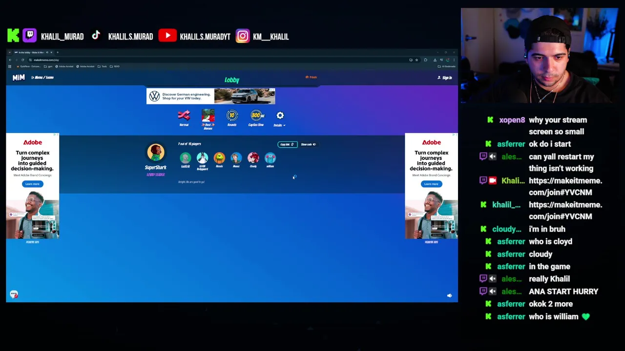Viewport: 625px width, 351px height.
Task: Click the '7 out of 15 players' text
Action: pos(189,144)
